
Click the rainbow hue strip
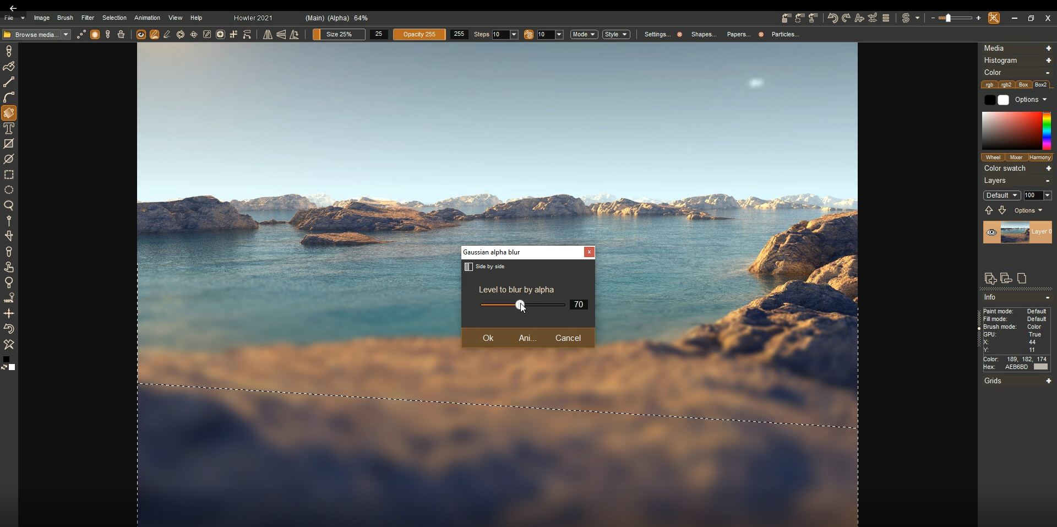pos(1047,131)
